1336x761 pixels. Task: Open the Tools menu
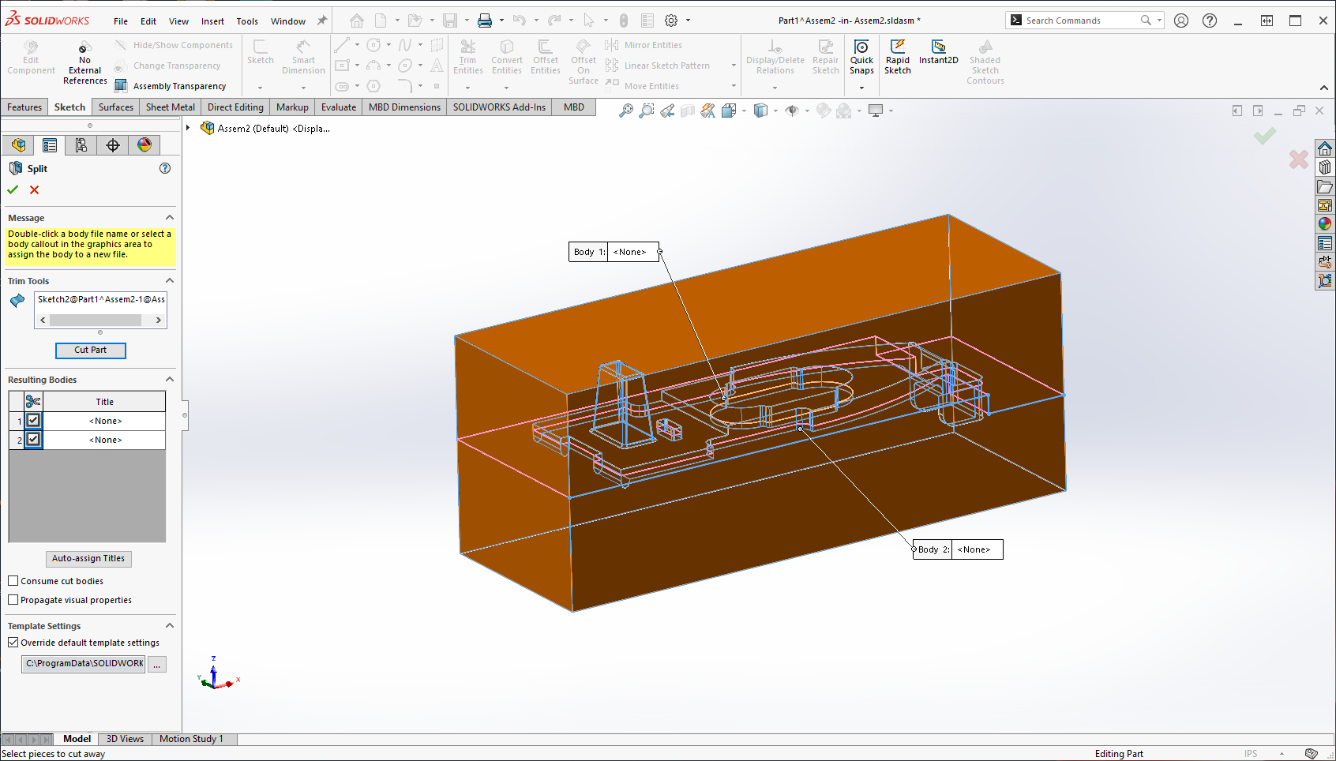(247, 21)
